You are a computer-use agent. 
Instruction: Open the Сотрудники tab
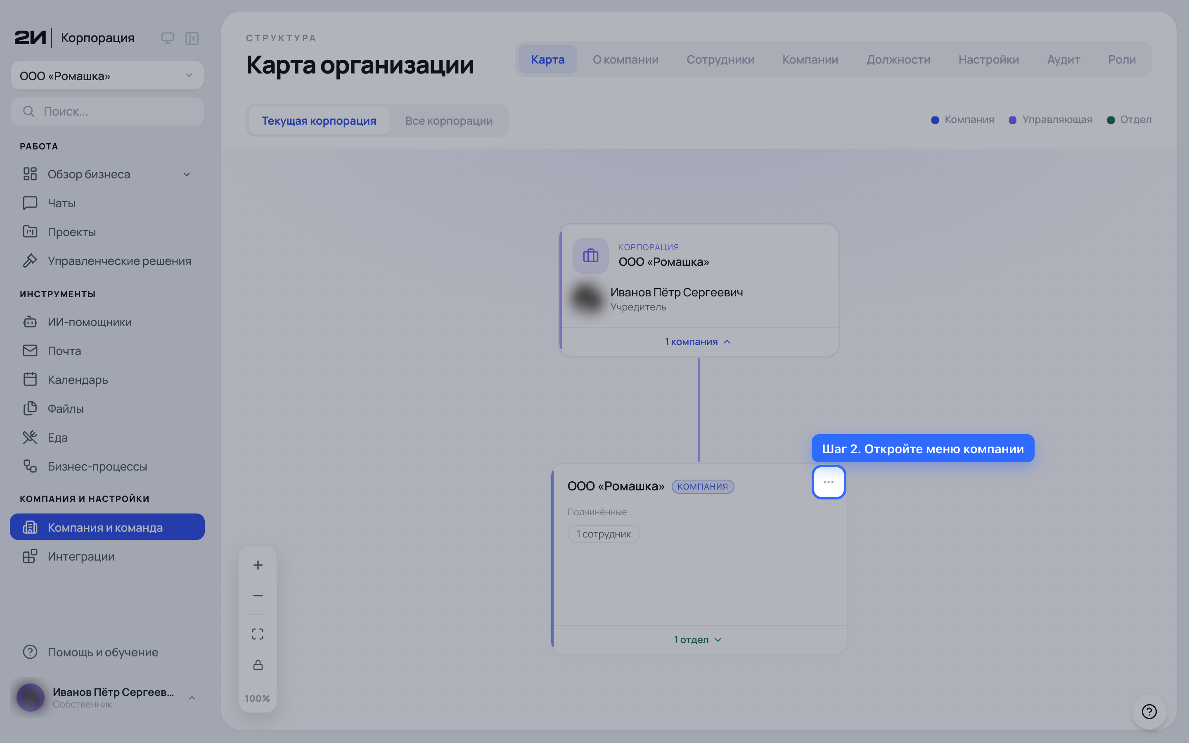[720, 59]
